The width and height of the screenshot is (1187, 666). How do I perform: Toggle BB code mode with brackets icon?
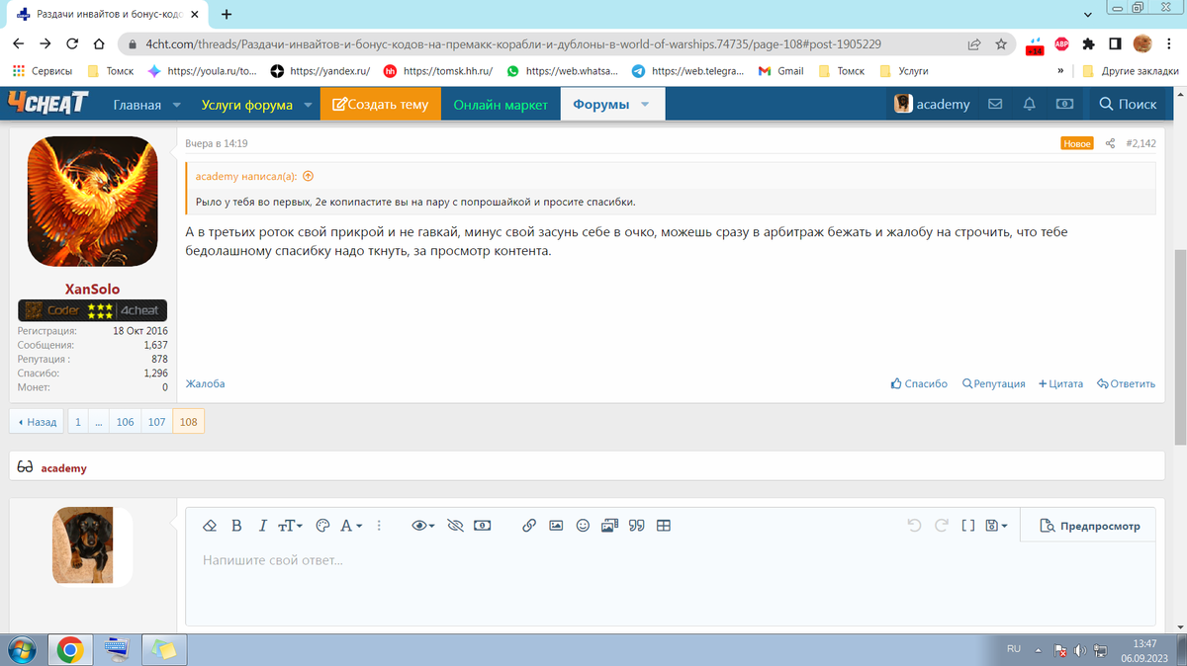[x=968, y=526]
